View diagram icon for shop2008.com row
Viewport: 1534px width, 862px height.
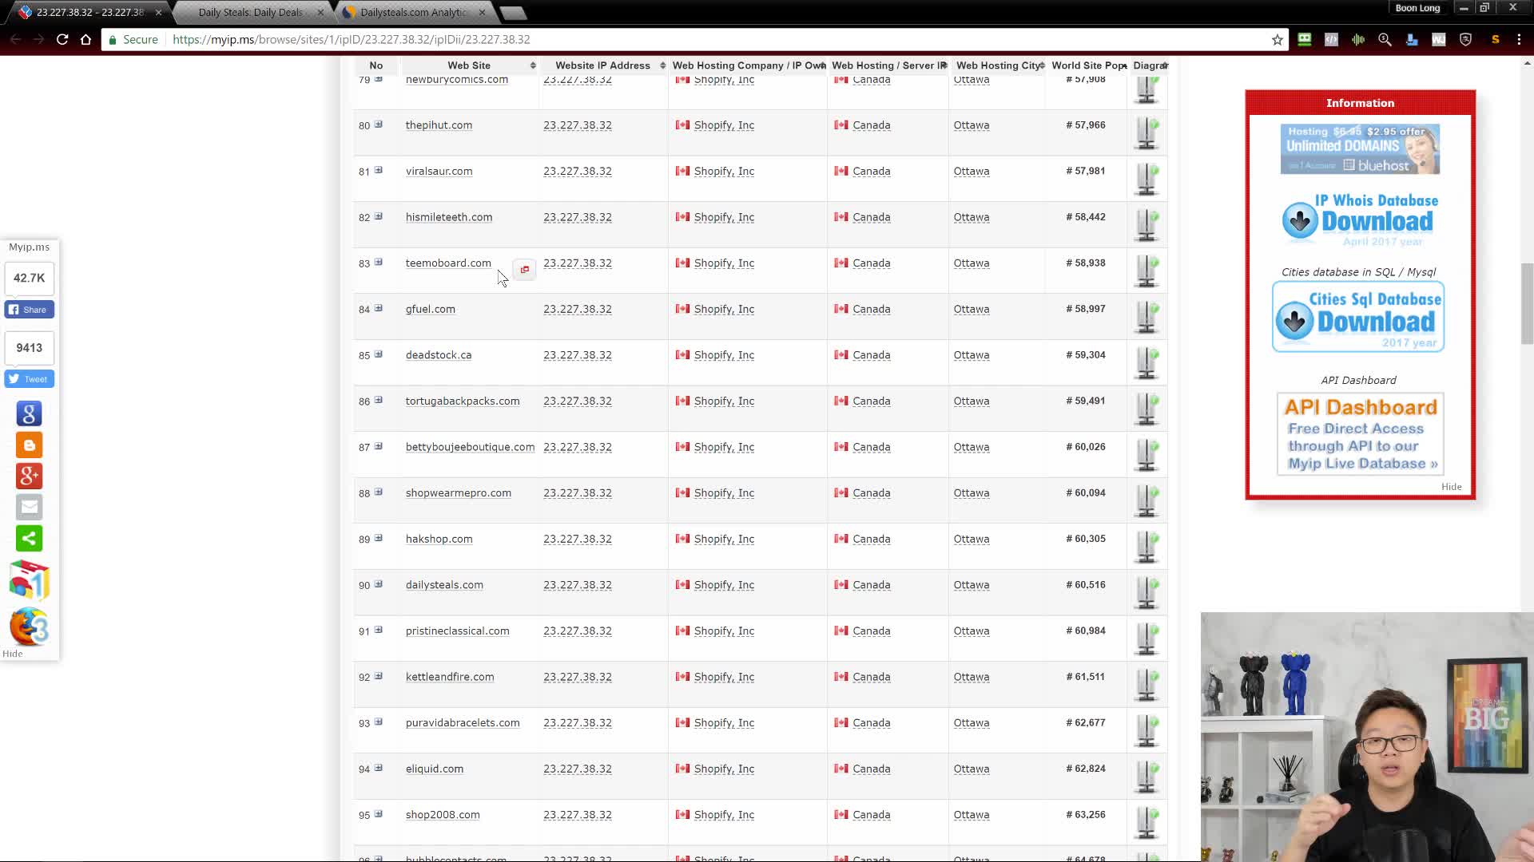coord(1147,823)
